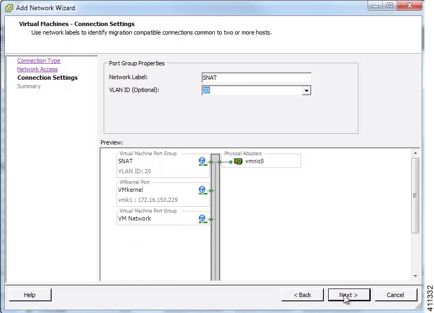Cancel the Add Network Wizard
434x313 pixels.
(x=396, y=295)
